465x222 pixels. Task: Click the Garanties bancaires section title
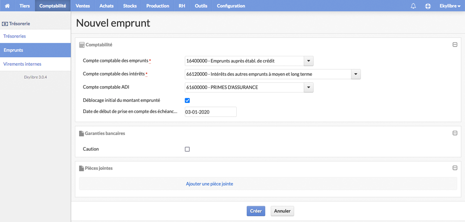105,134
